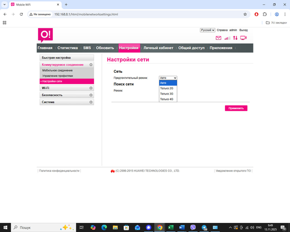Open Microsoft Store from the taskbar
The image size is (290, 232).
[126, 227]
